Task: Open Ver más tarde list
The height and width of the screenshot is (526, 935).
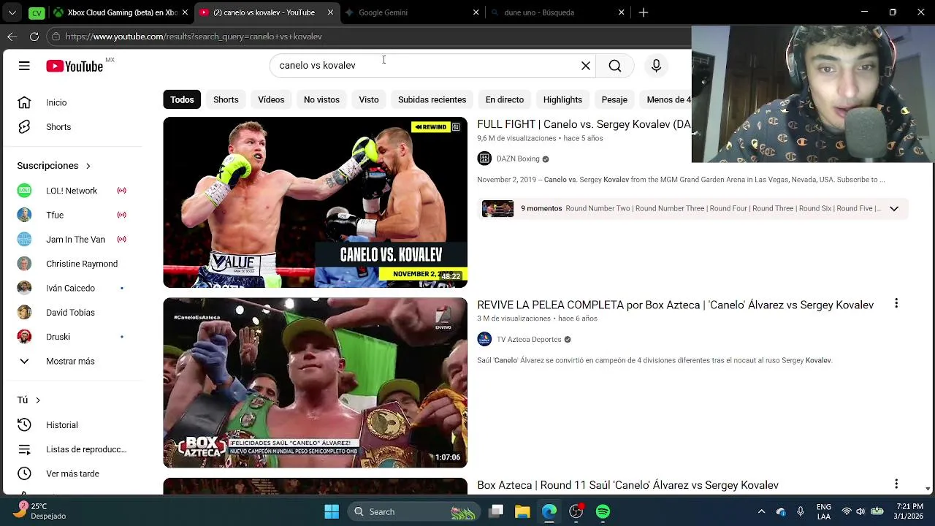Action: pyautogui.click(x=73, y=474)
